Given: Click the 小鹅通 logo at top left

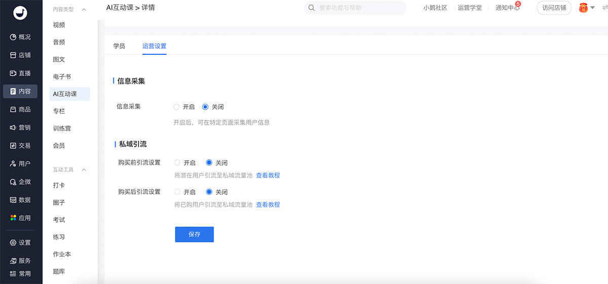Looking at the screenshot, I should pyautogui.click(x=21, y=13).
